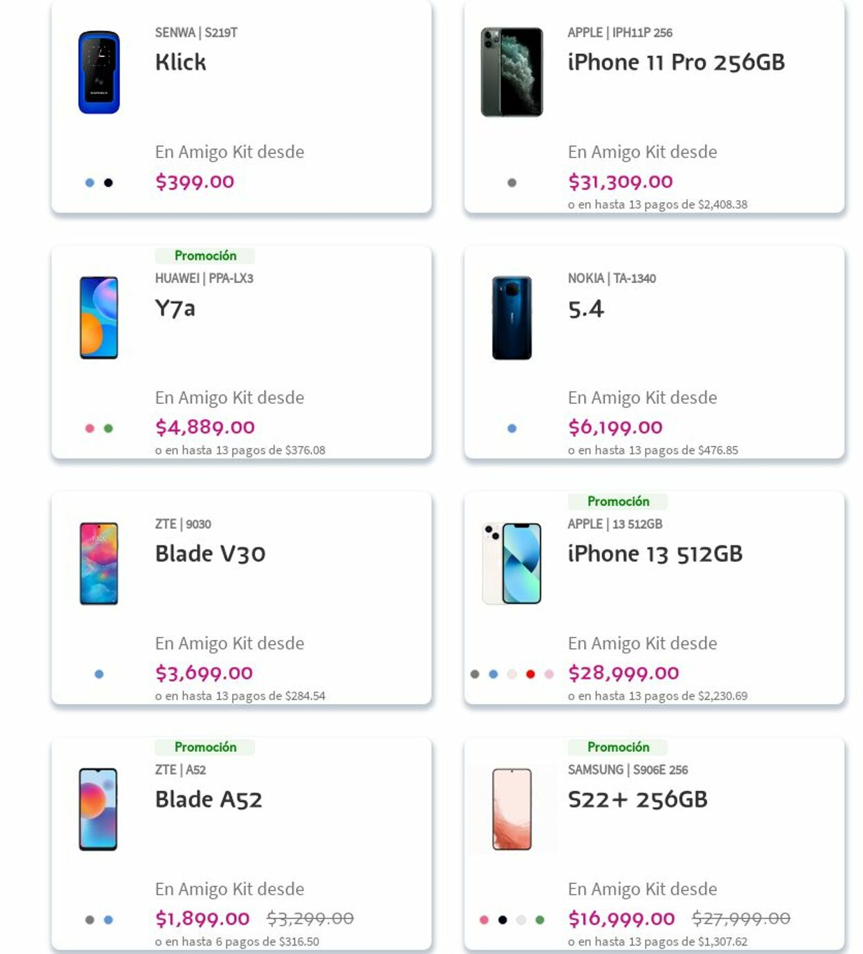Select the Nokia 5.4 phone image

(512, 318)
